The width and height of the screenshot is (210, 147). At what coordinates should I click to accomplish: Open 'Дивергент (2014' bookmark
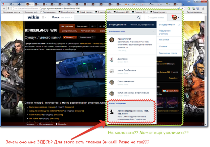(122, 12)
